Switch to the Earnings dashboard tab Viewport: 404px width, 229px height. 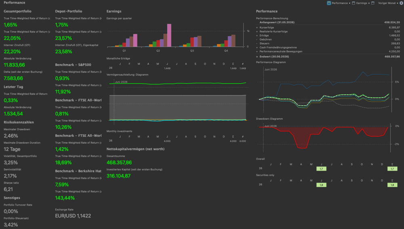(x=362, y=3)
